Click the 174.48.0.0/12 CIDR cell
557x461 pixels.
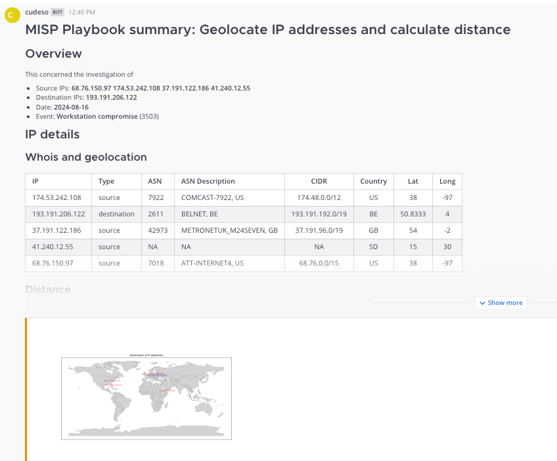(x=319, y=198)
